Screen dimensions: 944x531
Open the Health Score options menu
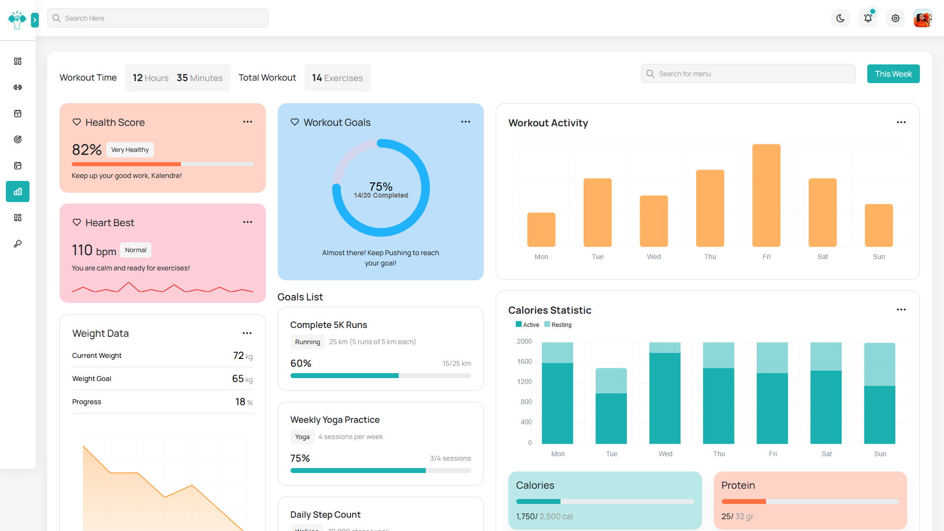click(248, 121)
